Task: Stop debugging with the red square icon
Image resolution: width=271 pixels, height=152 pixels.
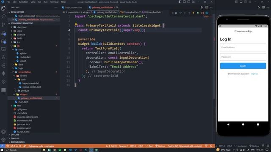Action: tap(202, 13)
